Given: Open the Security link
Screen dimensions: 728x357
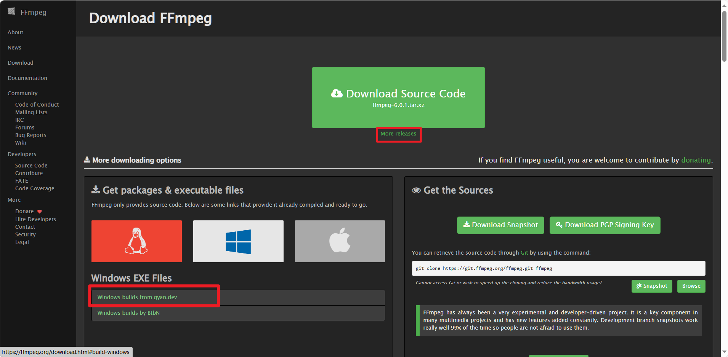Looking at the screenshot, I should click(26, 234).
